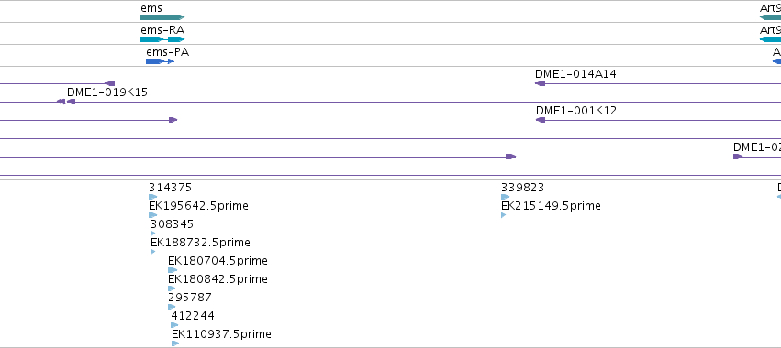Select the ems-RA transcript glyph
The width and height of the screenshot is (781, 348).
162,39
